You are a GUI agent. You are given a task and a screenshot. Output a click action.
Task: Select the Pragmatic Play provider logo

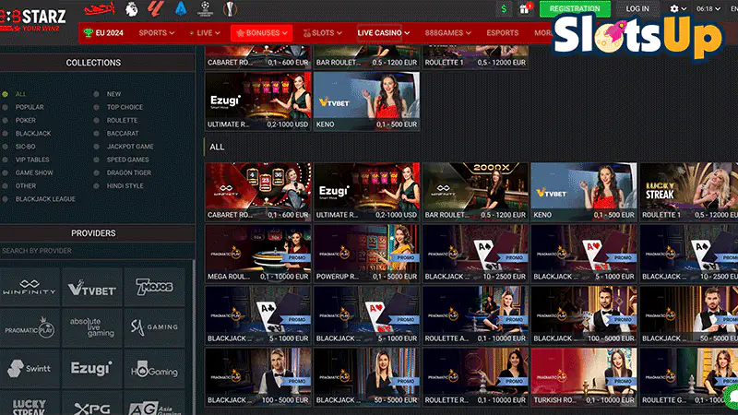[30, 327]
